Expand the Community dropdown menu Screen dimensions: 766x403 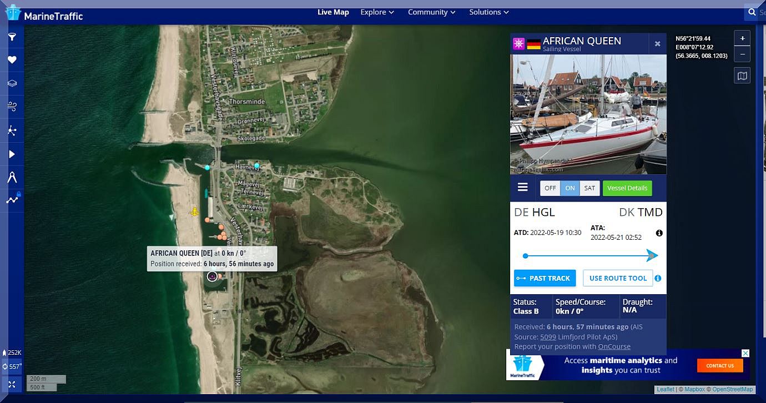coord(431,12)
